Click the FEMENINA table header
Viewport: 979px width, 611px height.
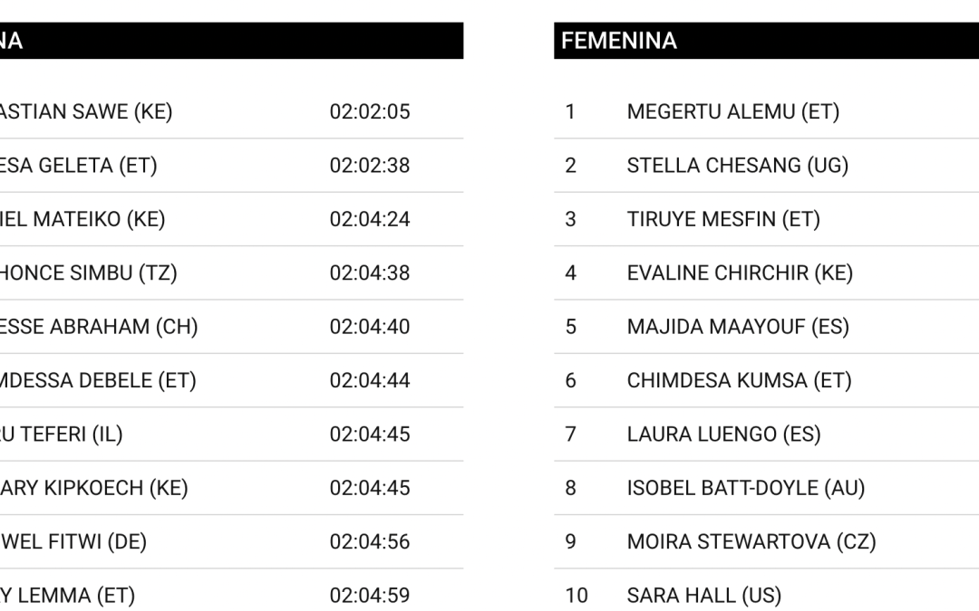tap(619, 41)
